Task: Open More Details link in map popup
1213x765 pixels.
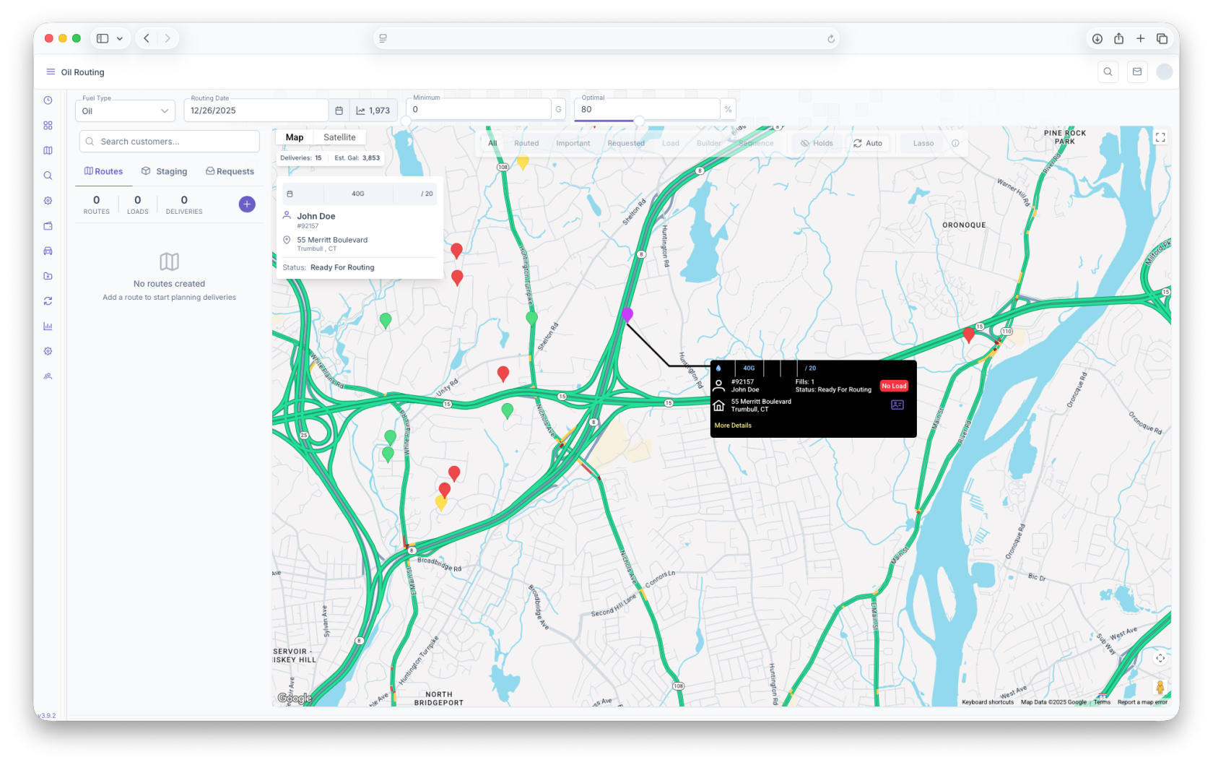Action: (733, 425)
